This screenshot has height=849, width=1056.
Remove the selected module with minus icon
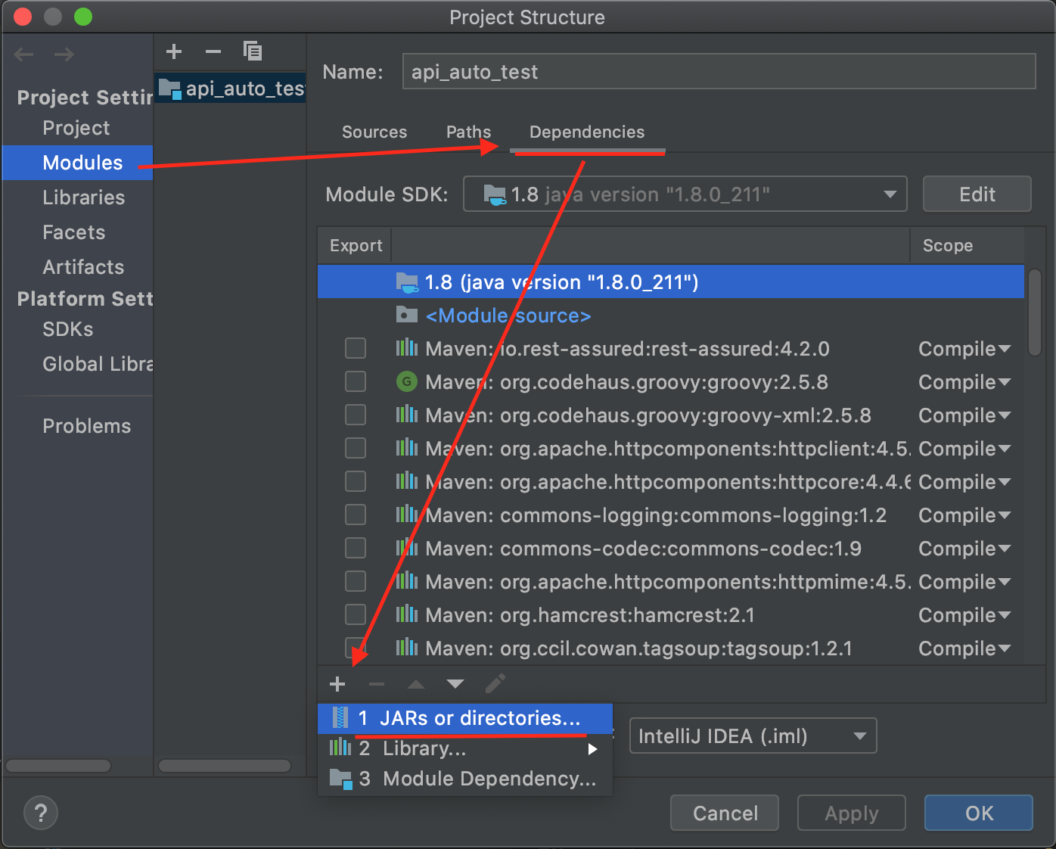[x=213, y=51]
